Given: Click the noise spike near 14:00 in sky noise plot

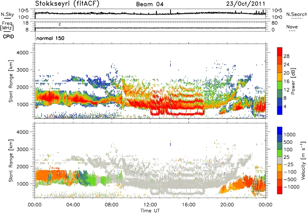Looking at the screenshot, I should click(x=170, y=12).
